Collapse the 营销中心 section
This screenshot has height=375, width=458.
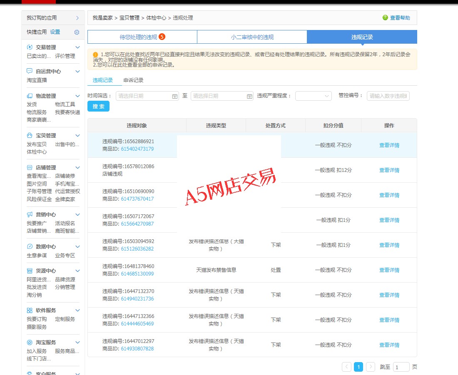pyautogui.click(x=78, y=214)
